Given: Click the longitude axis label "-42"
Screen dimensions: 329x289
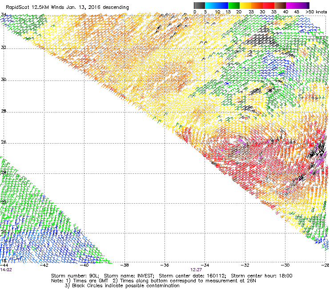Looking at the screenshot, I should point(44,265).
